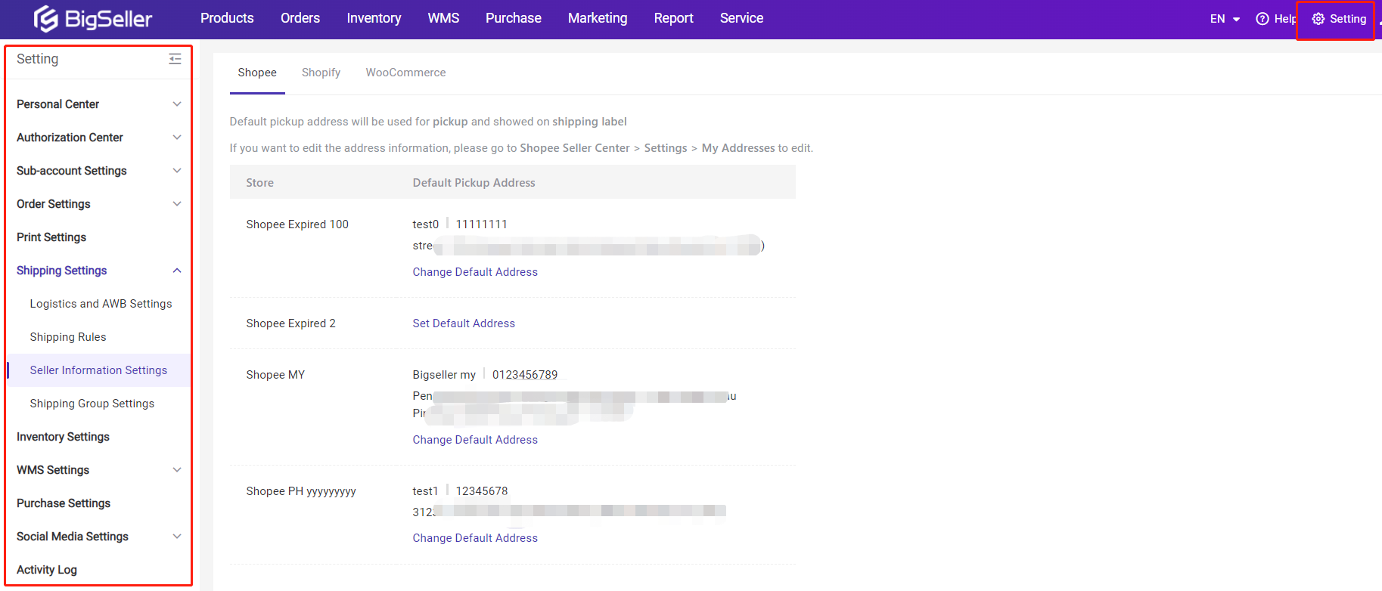This screenshot has width=1382, height=591.
Task: Set default address for Shopee Expired 2
Action: coord(464,323)
